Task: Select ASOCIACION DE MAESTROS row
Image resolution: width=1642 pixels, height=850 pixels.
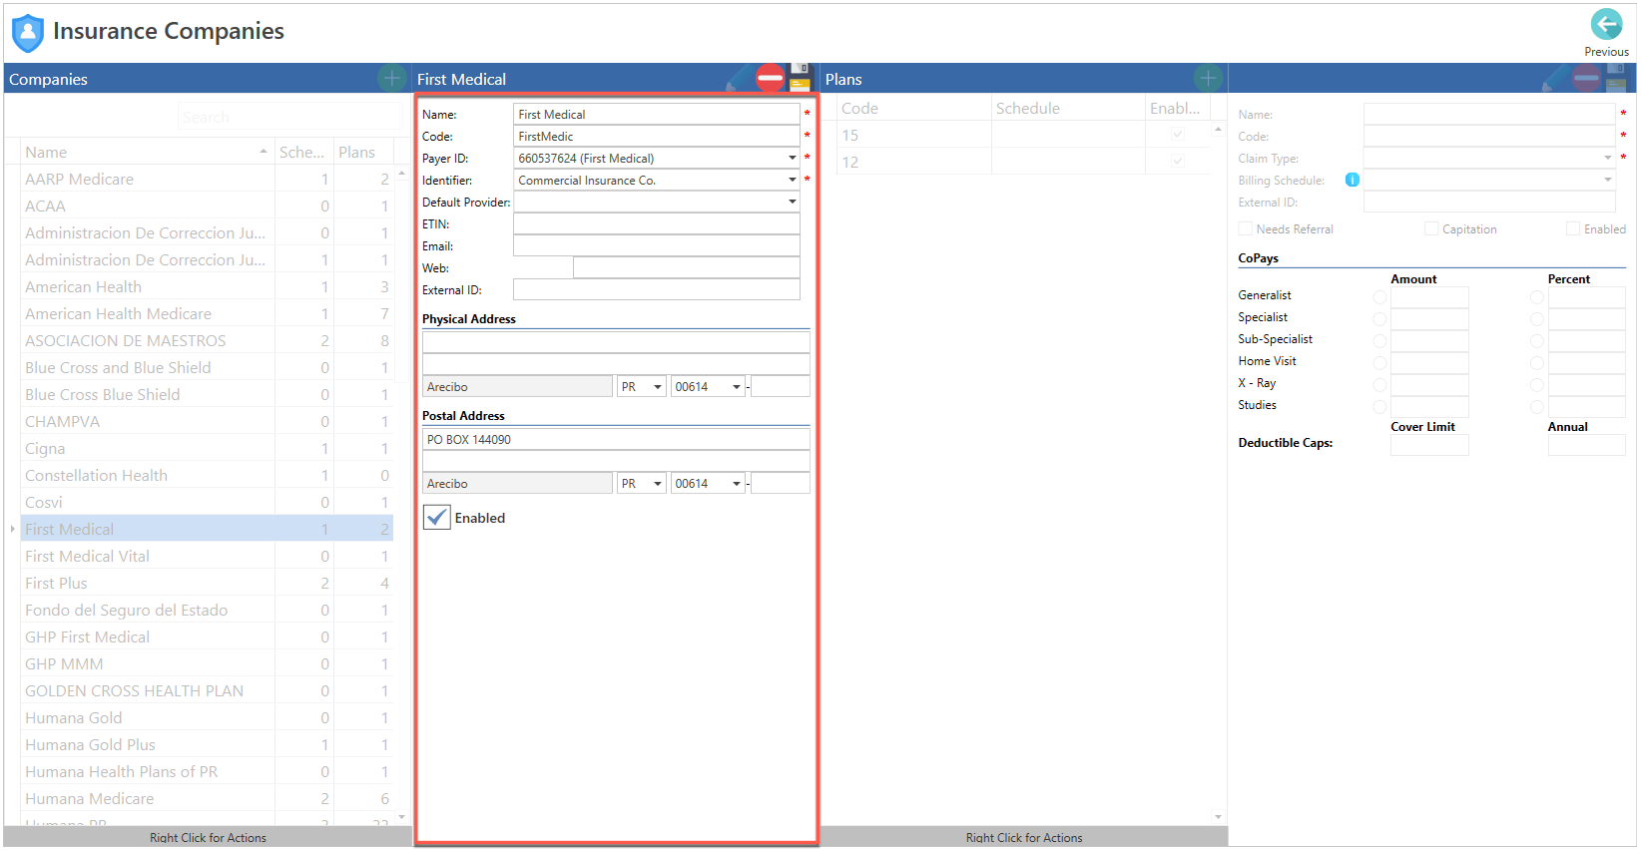Action: [207, 340]
